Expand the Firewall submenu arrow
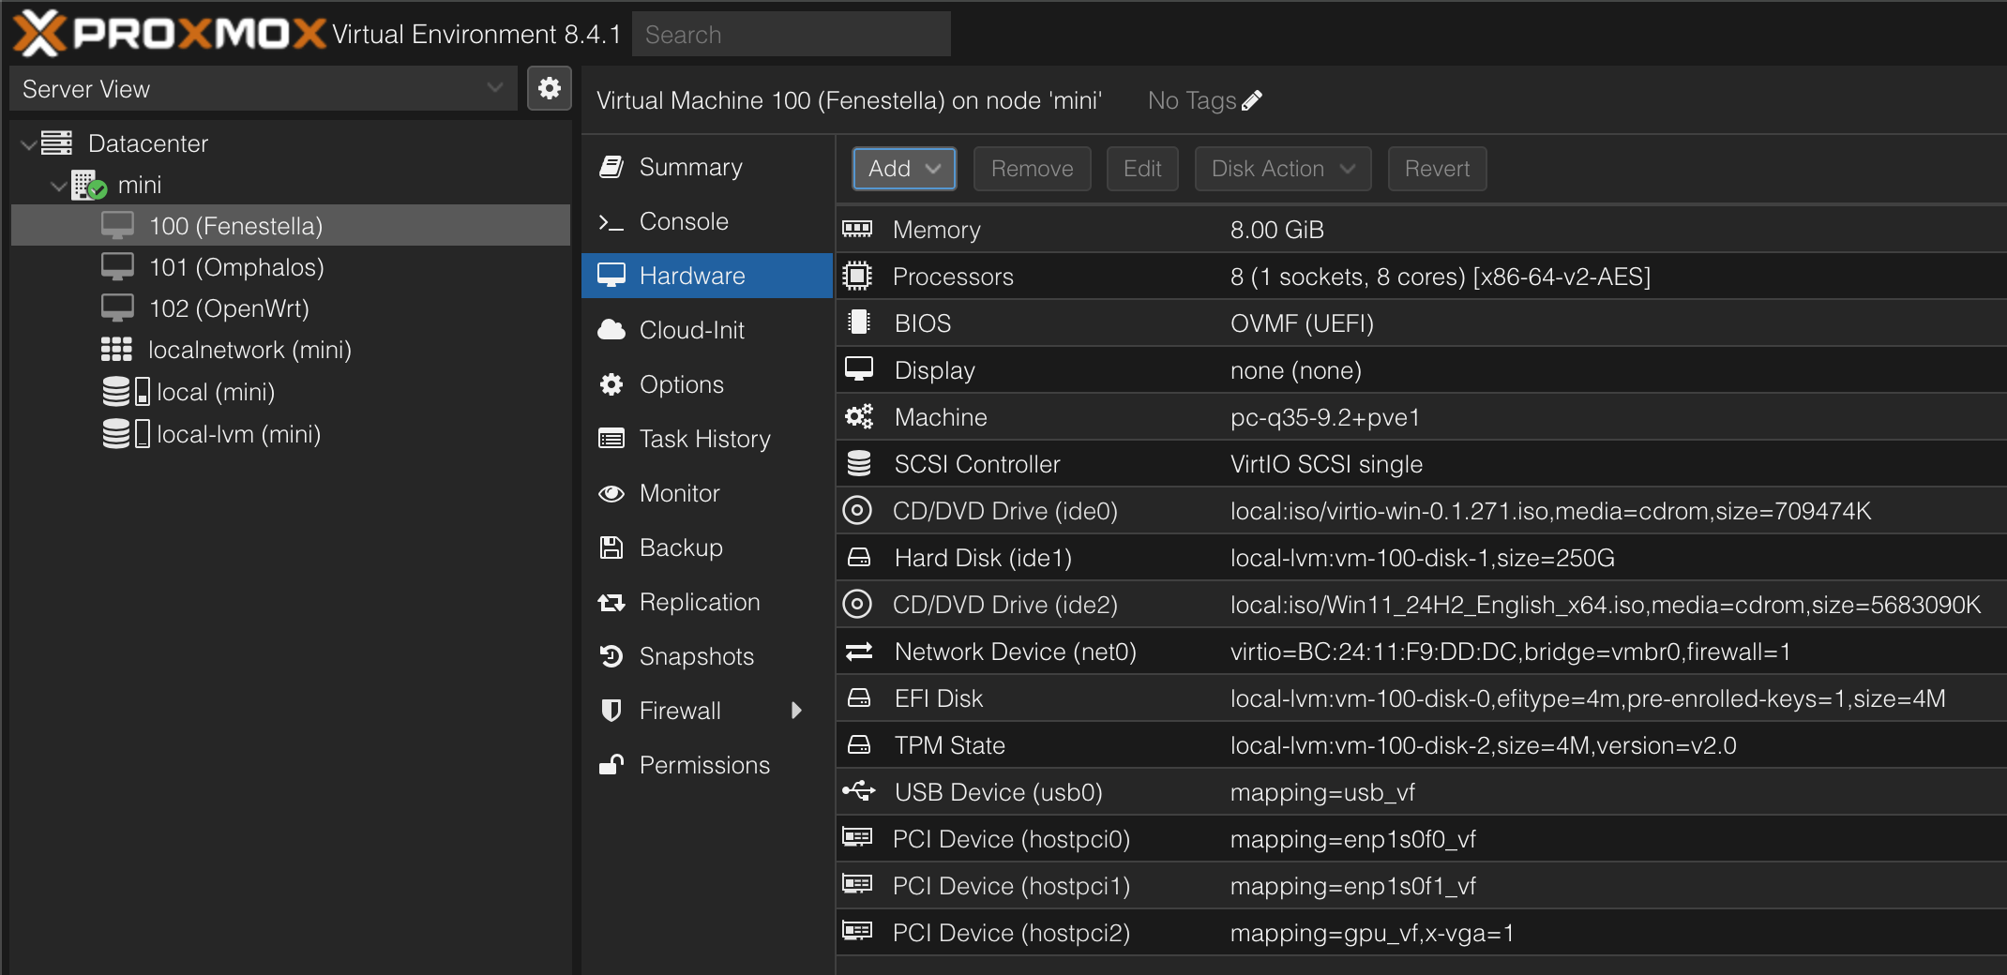The image size is (2007, 975). click(797, 711)
